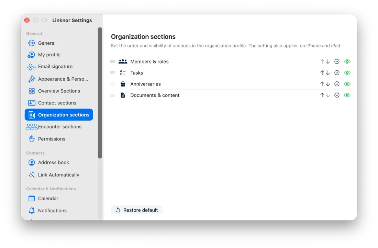This screenshot has height=248, width=378.
Task: Click the Documents & content file icon
Action: (x=123, y=95)
